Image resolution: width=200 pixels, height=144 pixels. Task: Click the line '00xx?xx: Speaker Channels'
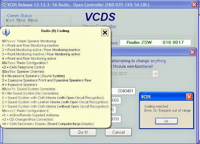(x=23, y=72)
